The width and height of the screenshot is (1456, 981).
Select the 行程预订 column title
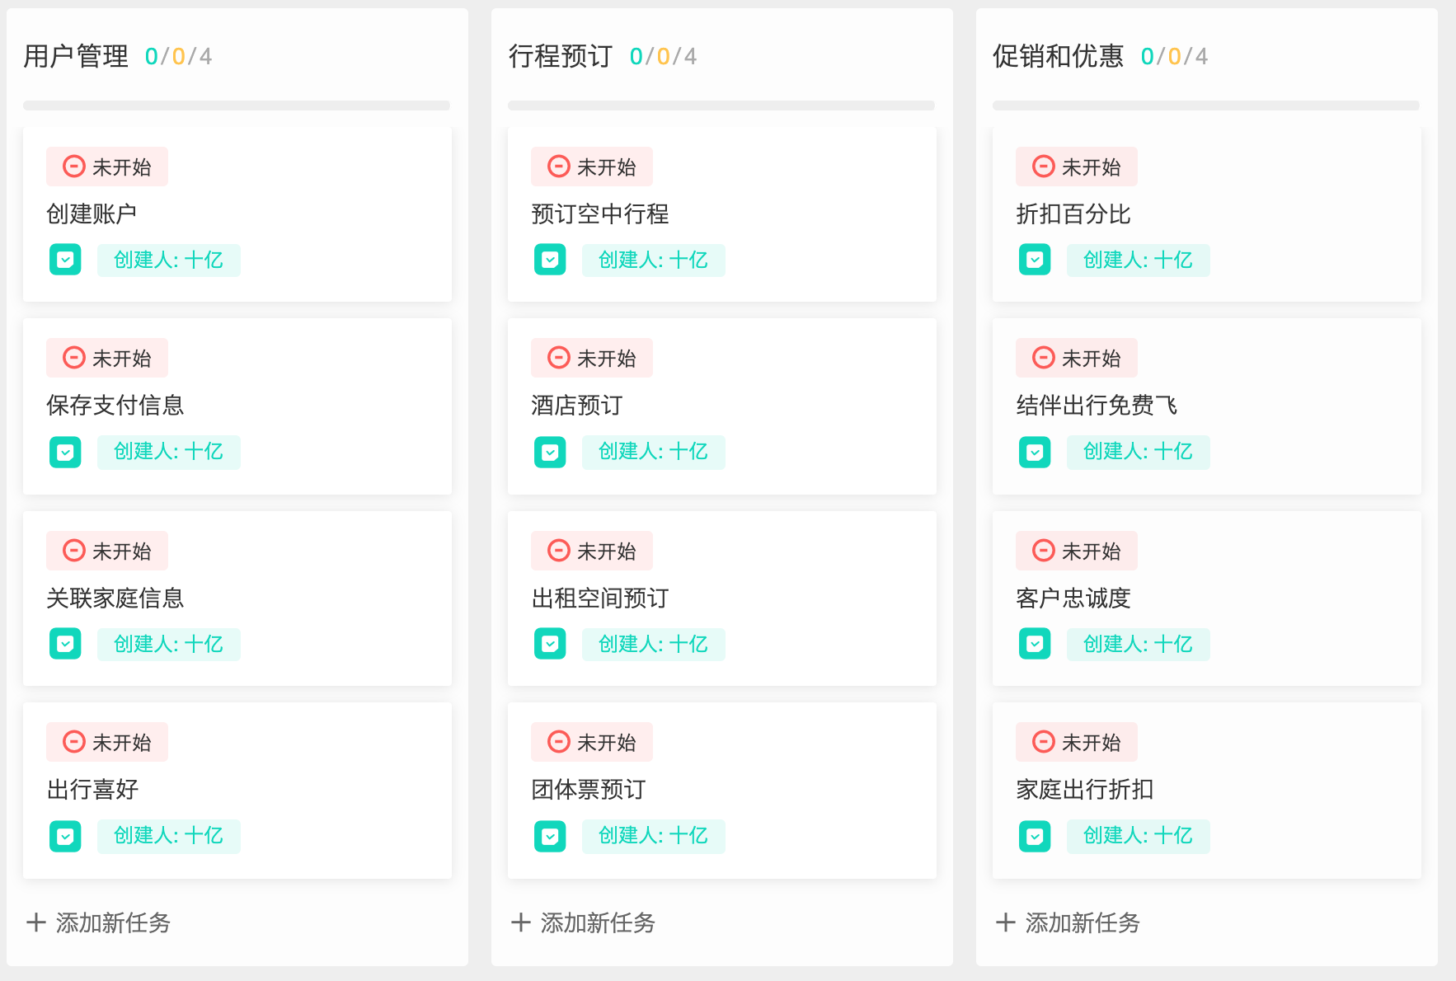pos(561,55)
